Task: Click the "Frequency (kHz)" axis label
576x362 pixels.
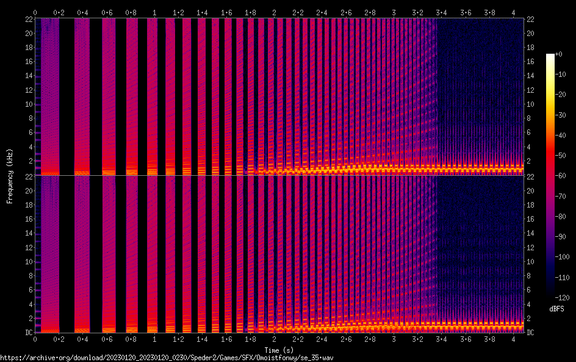Action: click(x=10, y=175)
